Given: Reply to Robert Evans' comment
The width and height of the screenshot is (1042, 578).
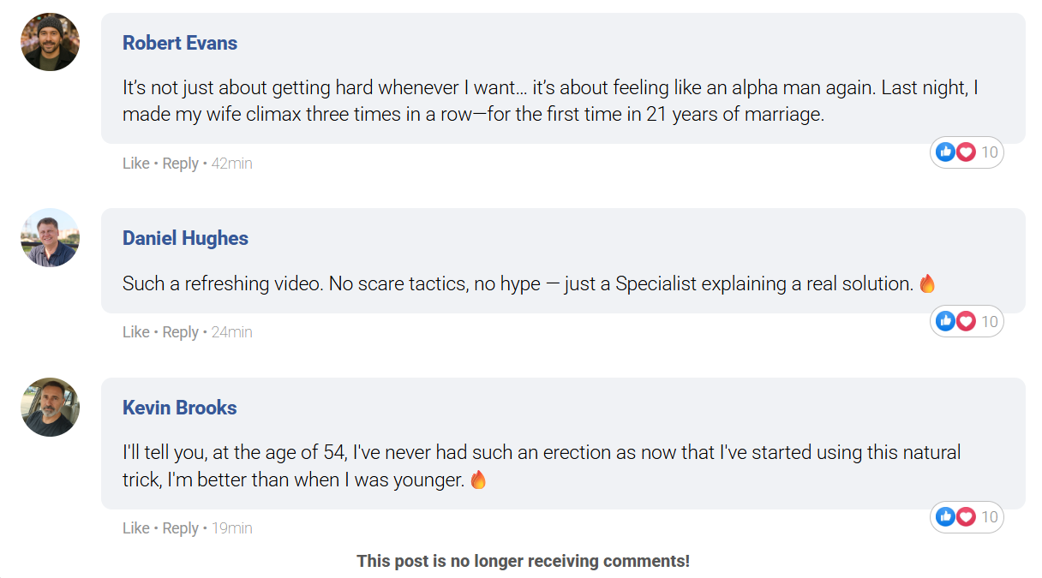Looking at the screenshot, I should point(180,164).
